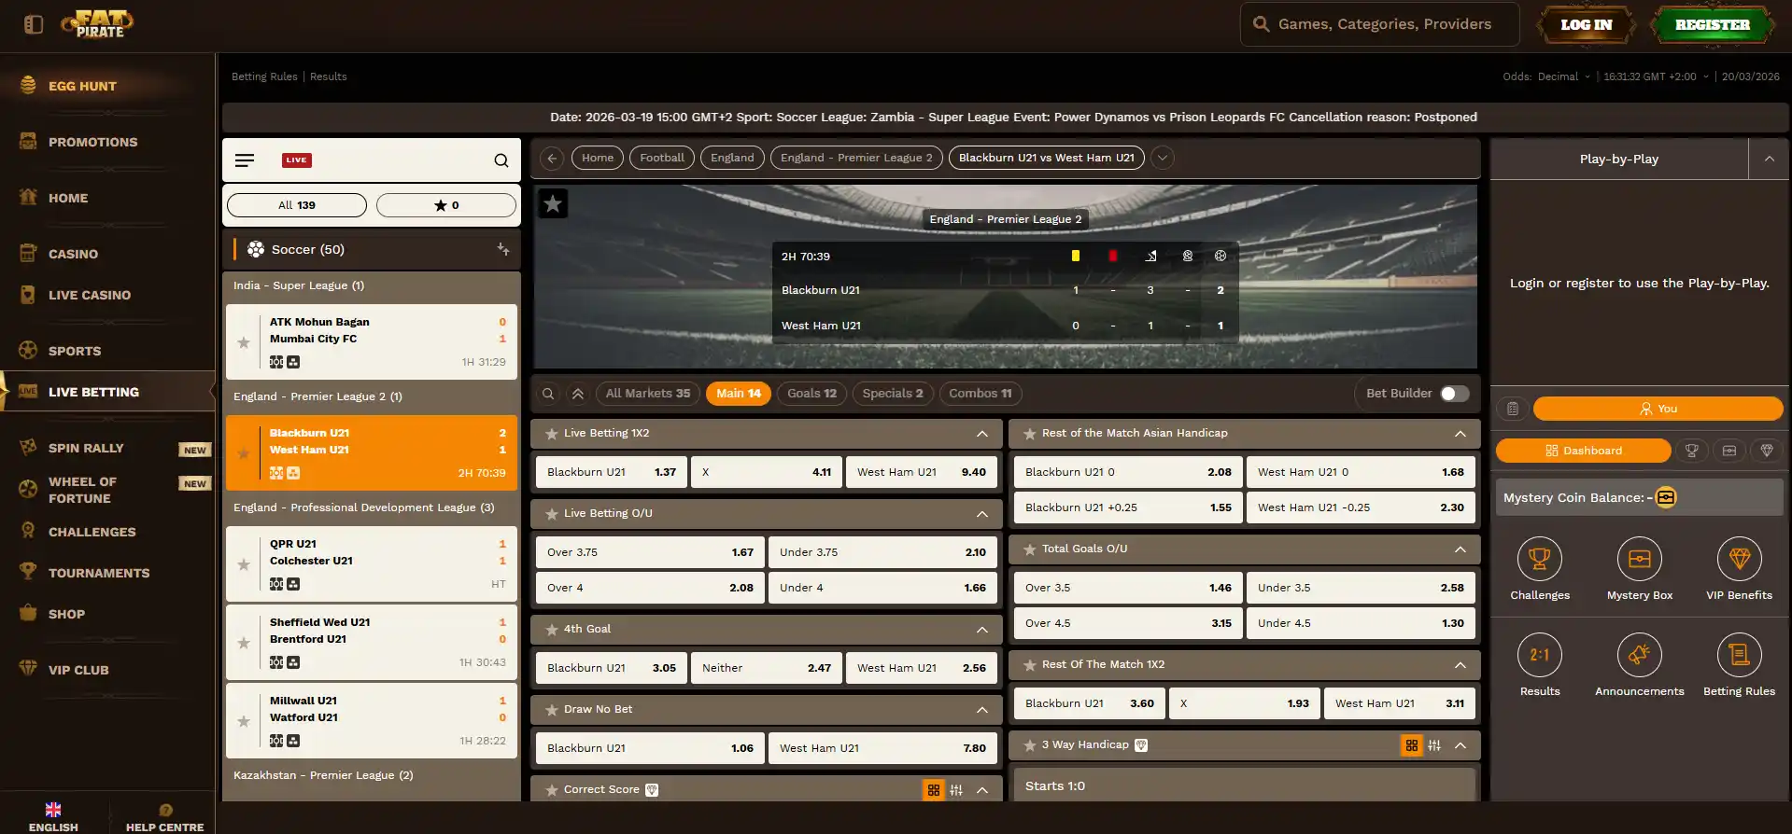The height and width of the screenshot is (834, 1792).
Task: Click the match favorite star on stadium banner
Action: pyautogui.click(x=553, y=203)
